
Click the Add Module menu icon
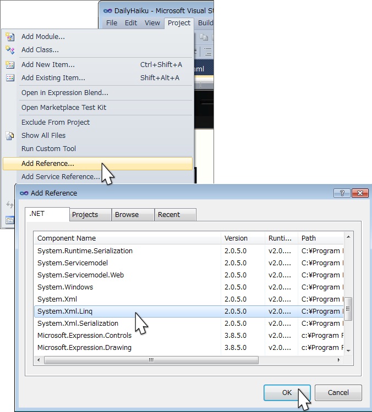(10, 37)
